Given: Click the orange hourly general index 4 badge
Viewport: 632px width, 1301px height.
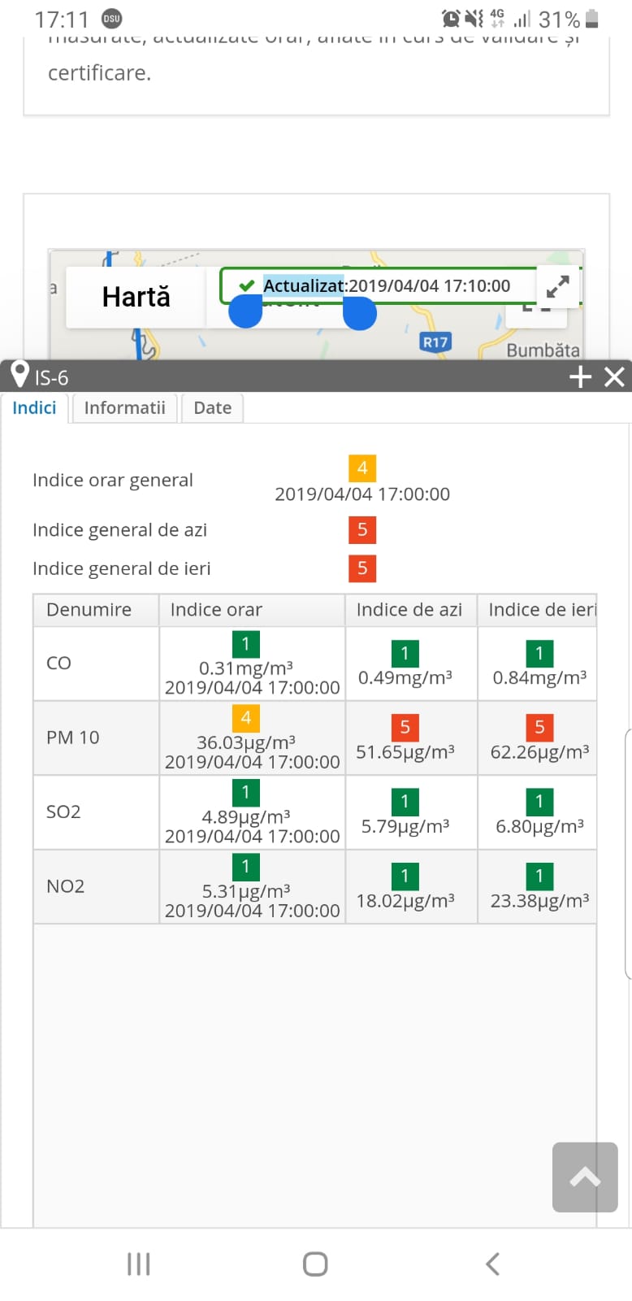Looking at the screenshot, I should [362, 468].
